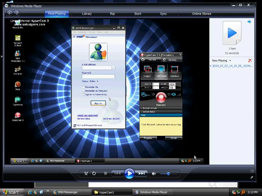Select HyperCam Window capture mode

coord(174,71)
